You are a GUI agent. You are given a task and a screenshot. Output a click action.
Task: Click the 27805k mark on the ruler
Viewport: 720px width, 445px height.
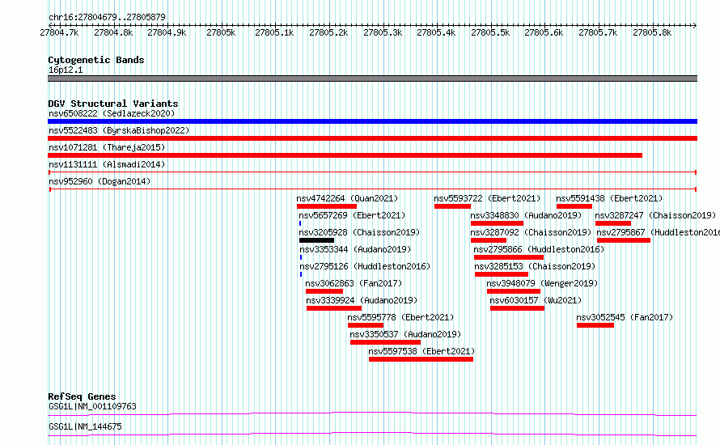tap(221, 32)
